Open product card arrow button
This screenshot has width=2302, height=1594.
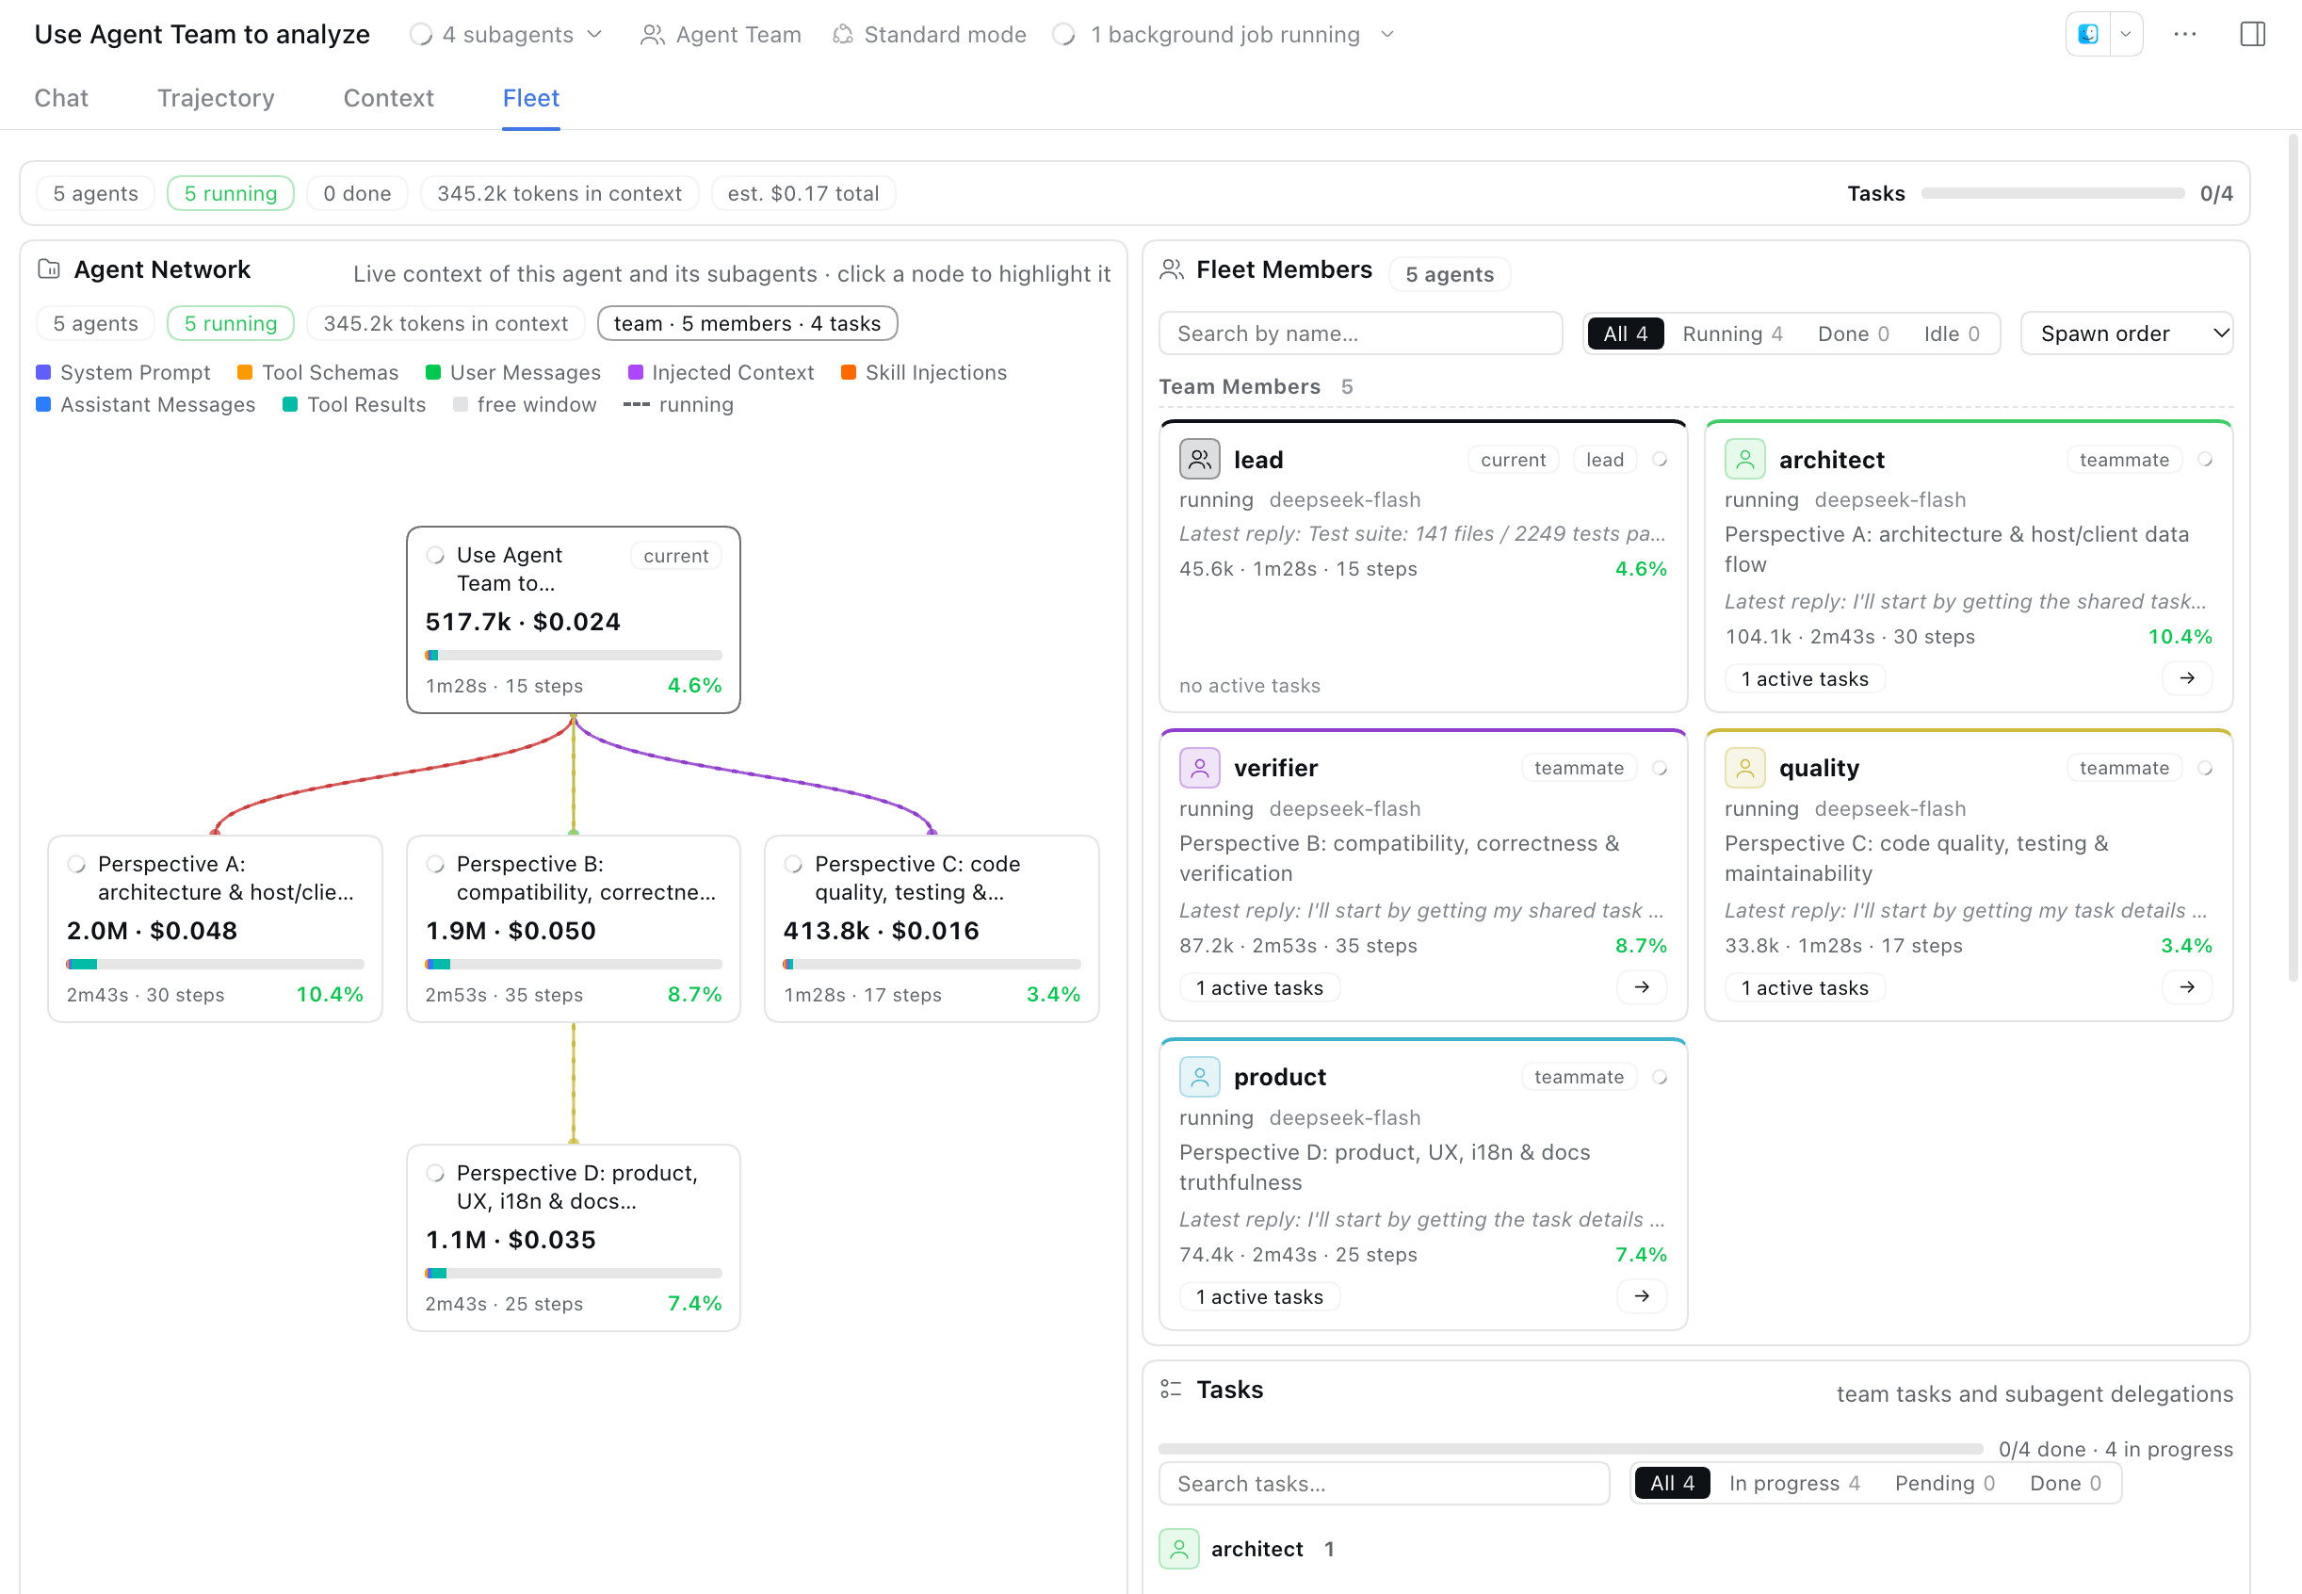[1641, 1295]
